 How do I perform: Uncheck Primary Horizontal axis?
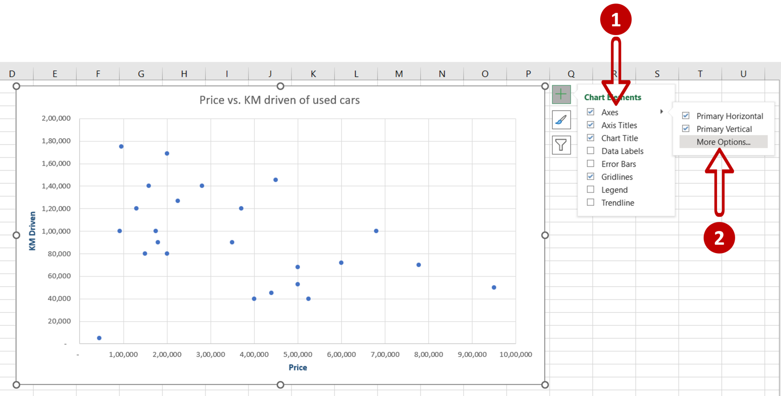click(x=686, y=115)
